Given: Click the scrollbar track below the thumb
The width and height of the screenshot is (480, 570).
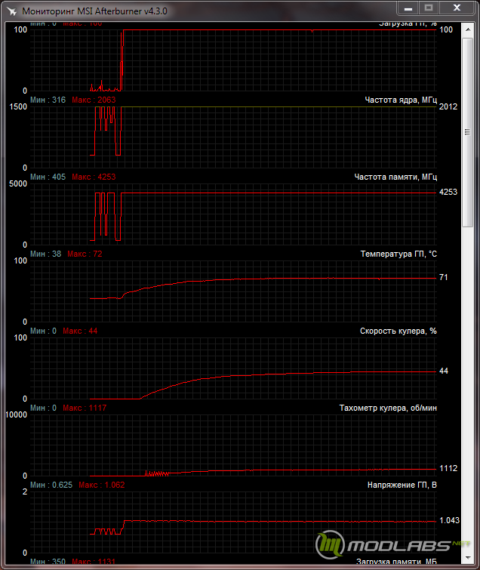Looking at the screenshot, I should point(468,389).
